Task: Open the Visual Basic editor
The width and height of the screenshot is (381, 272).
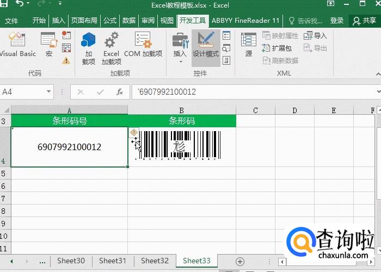Action: (17, 45)
